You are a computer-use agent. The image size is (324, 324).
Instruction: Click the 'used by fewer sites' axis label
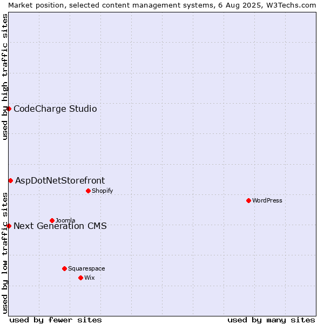tap(56, 320)
